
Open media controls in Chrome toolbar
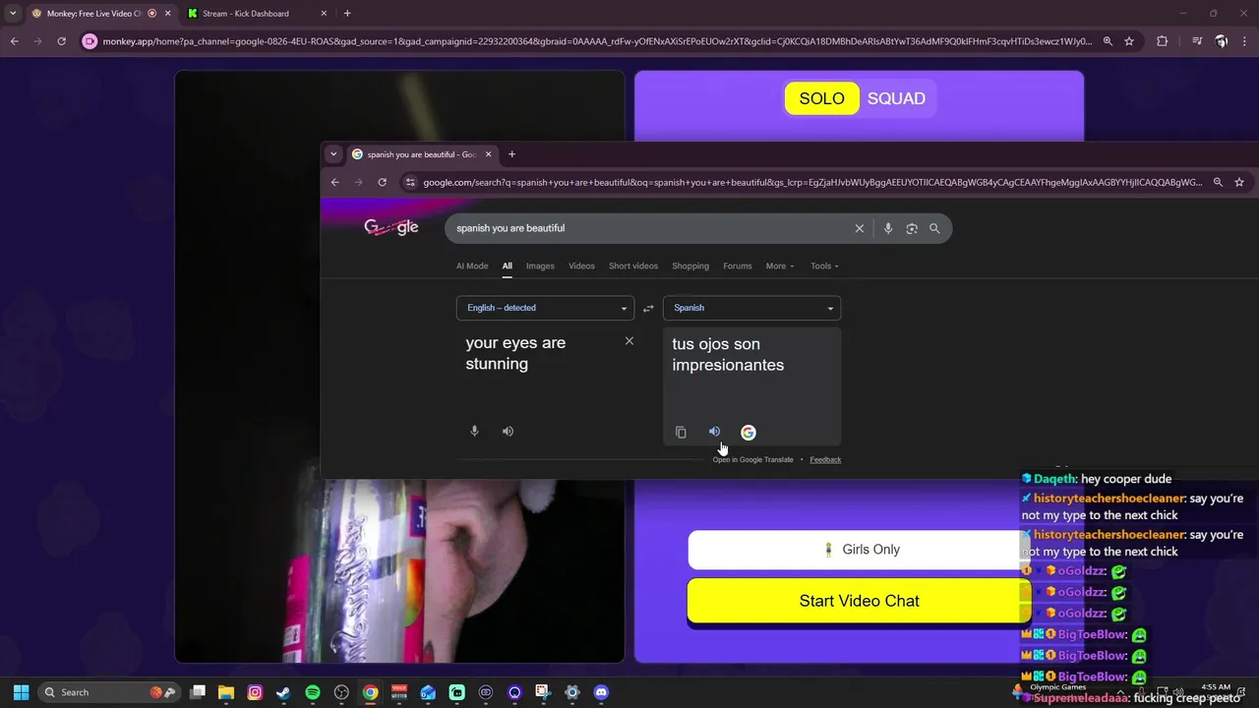tap(1197, 41)
